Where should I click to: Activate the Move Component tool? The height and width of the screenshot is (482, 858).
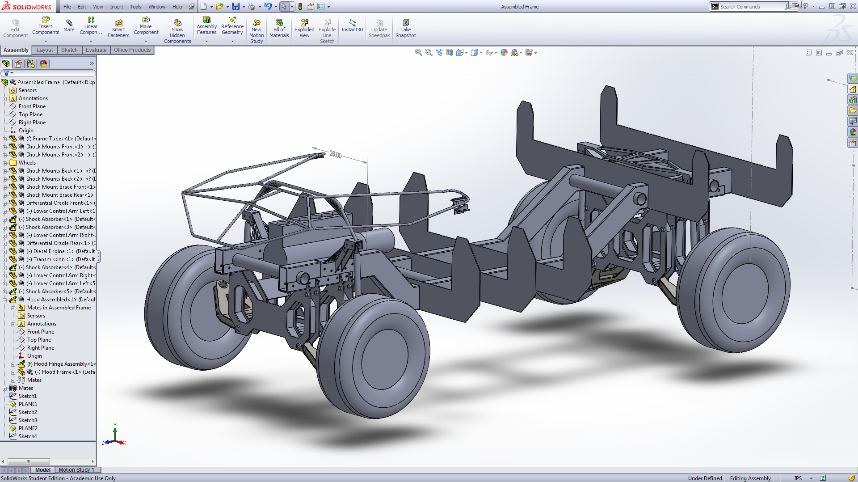(x=146, y=26)
